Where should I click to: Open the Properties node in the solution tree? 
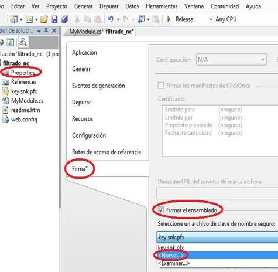coord(23,73)
